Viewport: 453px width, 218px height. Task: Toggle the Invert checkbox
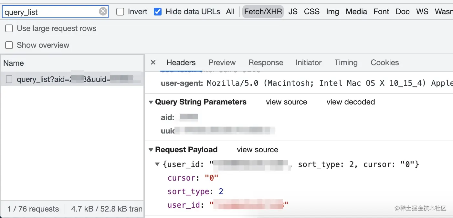pyautogui.click(x=120, y=12)
